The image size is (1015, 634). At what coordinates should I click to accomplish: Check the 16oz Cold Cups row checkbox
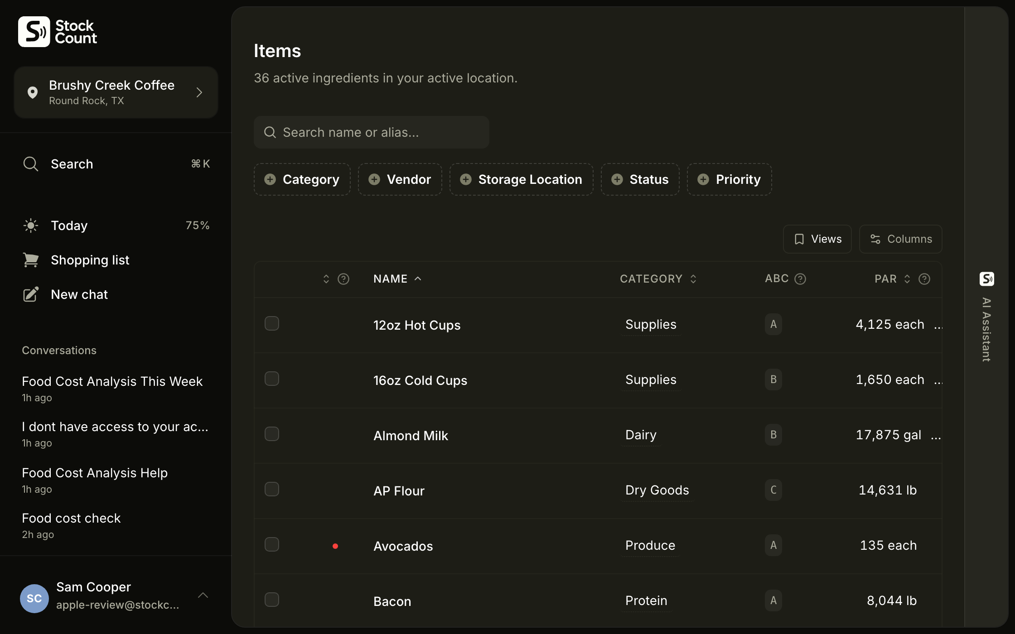(272, 379)
